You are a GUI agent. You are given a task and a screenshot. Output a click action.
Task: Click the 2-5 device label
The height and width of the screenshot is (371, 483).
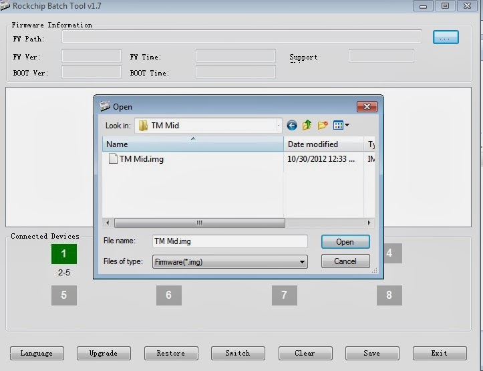coord(64,273)
